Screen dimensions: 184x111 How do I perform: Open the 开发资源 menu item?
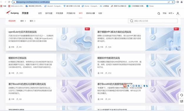click(x=59, y=13)
